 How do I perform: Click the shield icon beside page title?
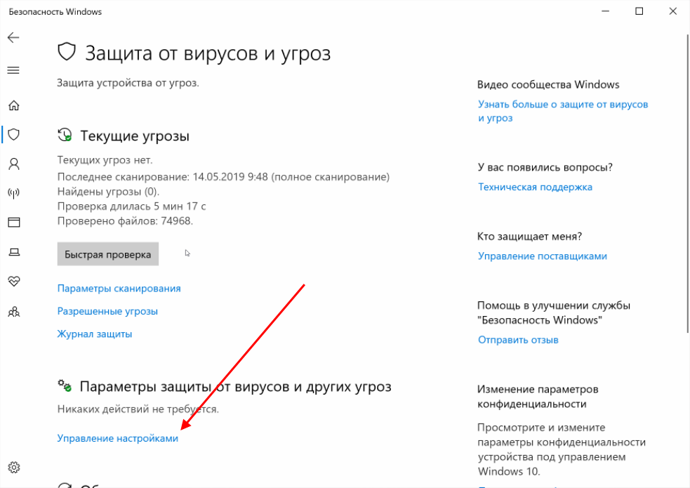(67, 52)
